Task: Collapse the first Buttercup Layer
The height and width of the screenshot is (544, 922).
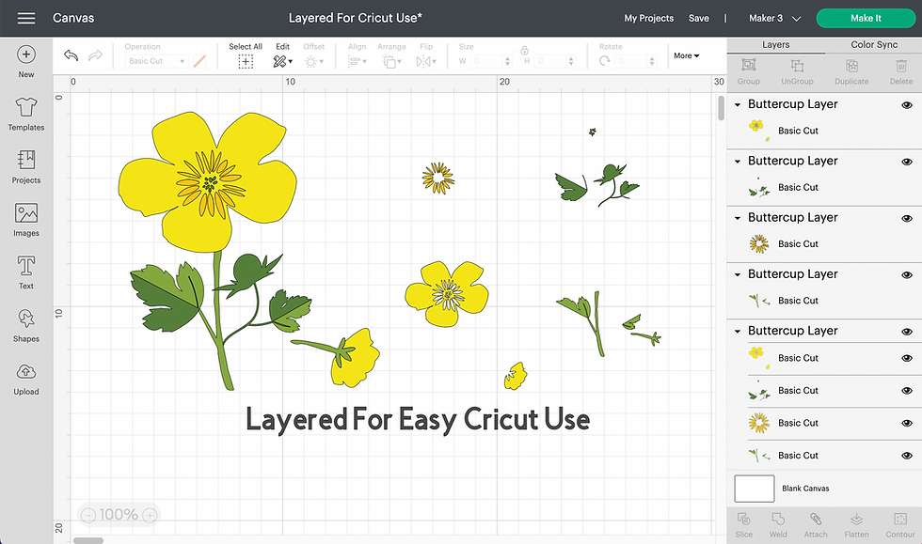Action: click(738, 104)
